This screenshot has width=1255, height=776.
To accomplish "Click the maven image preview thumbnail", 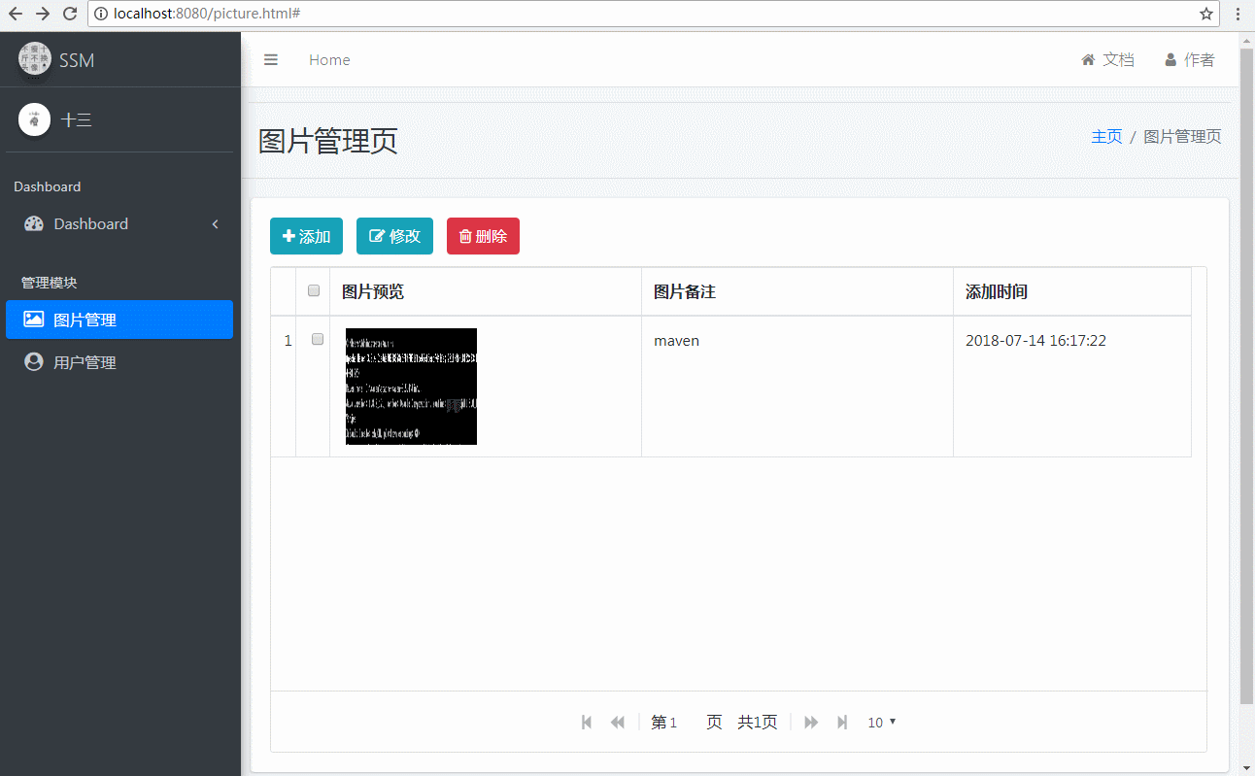I will [410, 387].
